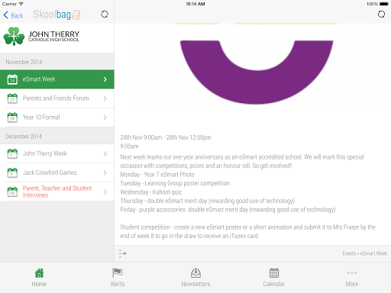Open the More tab
This screenshot has height=293, width=391.
point(352,278)
